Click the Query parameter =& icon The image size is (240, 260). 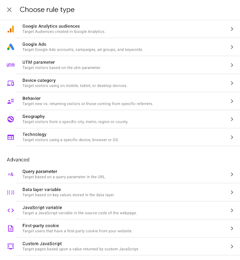[11, 174]
